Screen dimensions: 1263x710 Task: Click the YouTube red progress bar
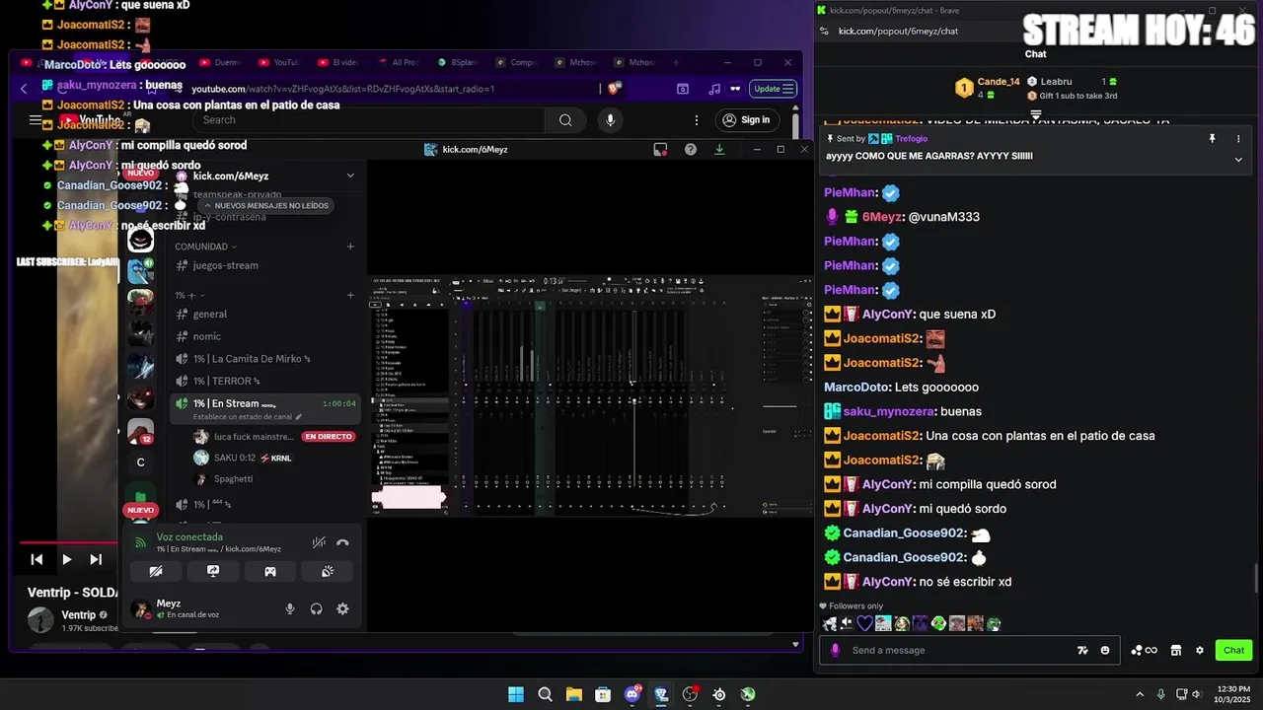pyautogui.click(x=68, y=542)
